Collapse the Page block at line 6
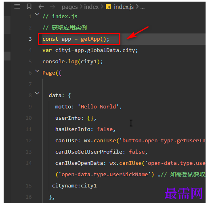Viewport: 210px width, 206px height. click(37, 71)
